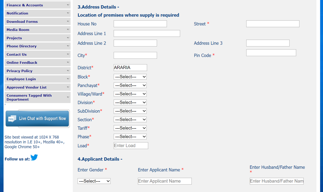The width and height of the screenshot is (323, 192).
Task: Open the SubDivision dropdown
Action: tap(130, 111)
